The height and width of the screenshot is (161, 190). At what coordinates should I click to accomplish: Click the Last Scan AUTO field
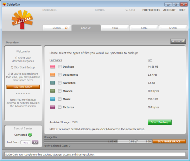click(x=26, y=142)
